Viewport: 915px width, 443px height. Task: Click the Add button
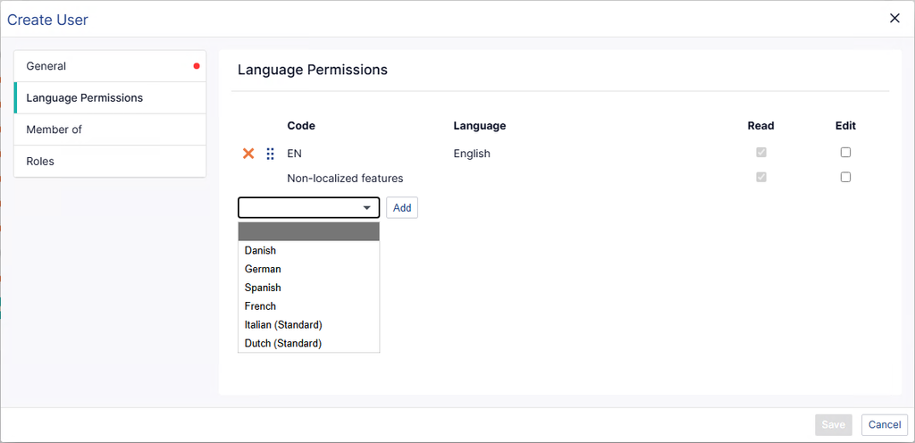click(402, 207)
